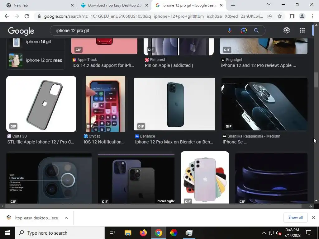Launch Firefox from taskbar
The image size is (319, 239).
[143, 233]
